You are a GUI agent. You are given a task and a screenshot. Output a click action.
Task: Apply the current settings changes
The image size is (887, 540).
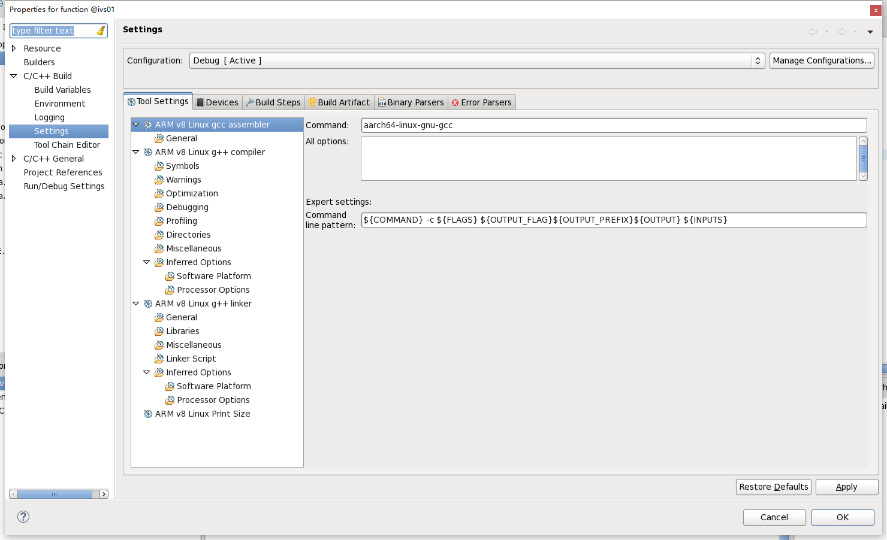click(847, 487)
